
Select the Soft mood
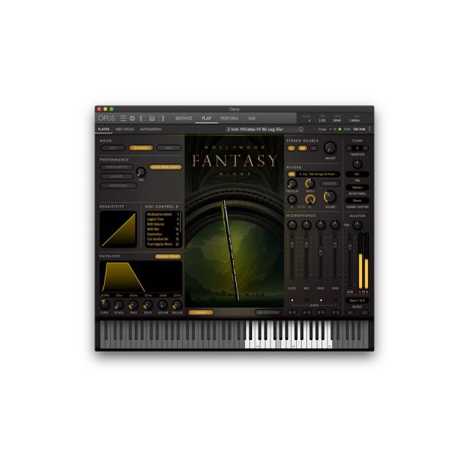113,148
